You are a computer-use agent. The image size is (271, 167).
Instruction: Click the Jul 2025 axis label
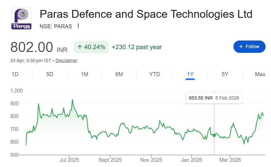69,160
